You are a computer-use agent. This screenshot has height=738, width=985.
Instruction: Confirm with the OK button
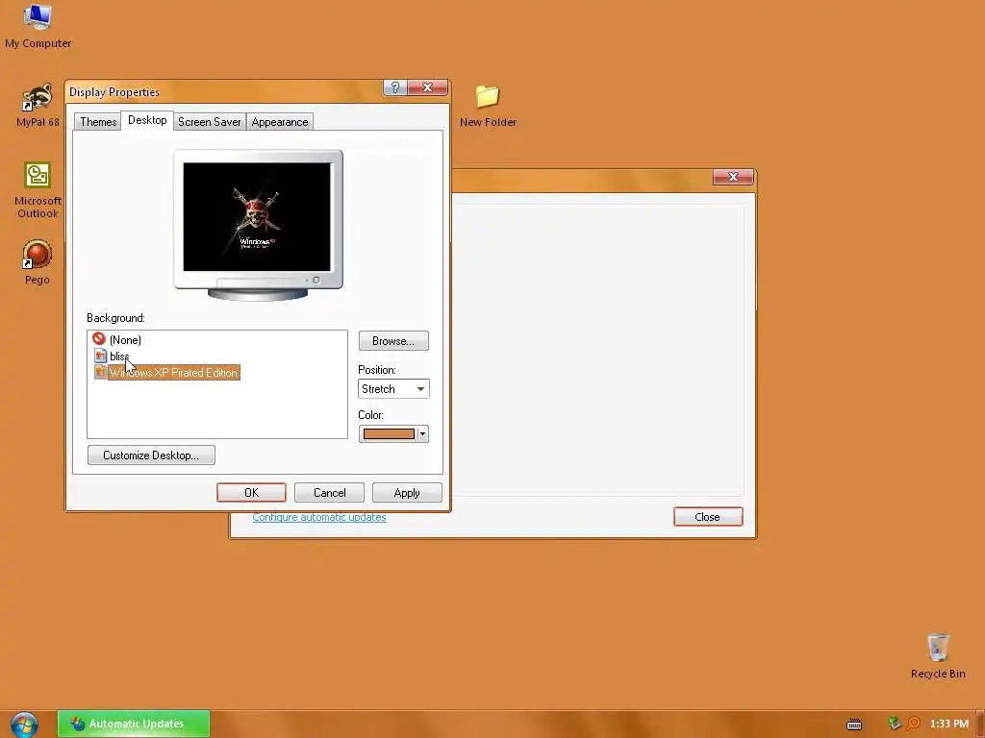point(251,493)
